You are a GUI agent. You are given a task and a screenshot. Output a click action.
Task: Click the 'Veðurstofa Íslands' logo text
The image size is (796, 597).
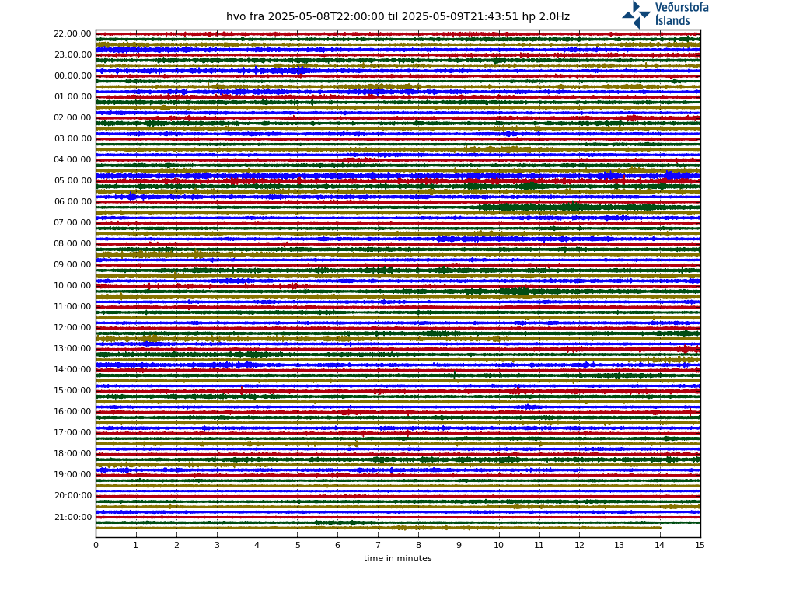[682, 14]
